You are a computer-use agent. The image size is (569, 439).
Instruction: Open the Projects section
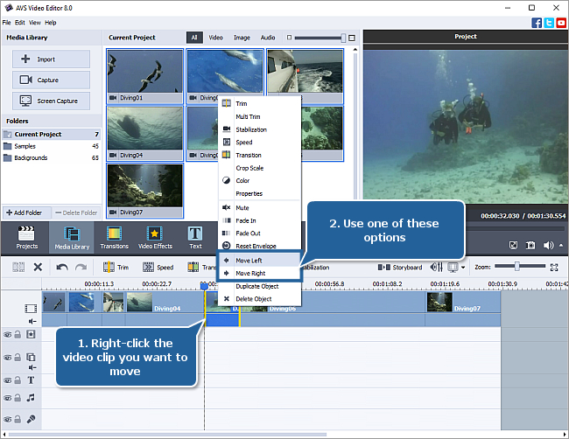tap(26, 238)
